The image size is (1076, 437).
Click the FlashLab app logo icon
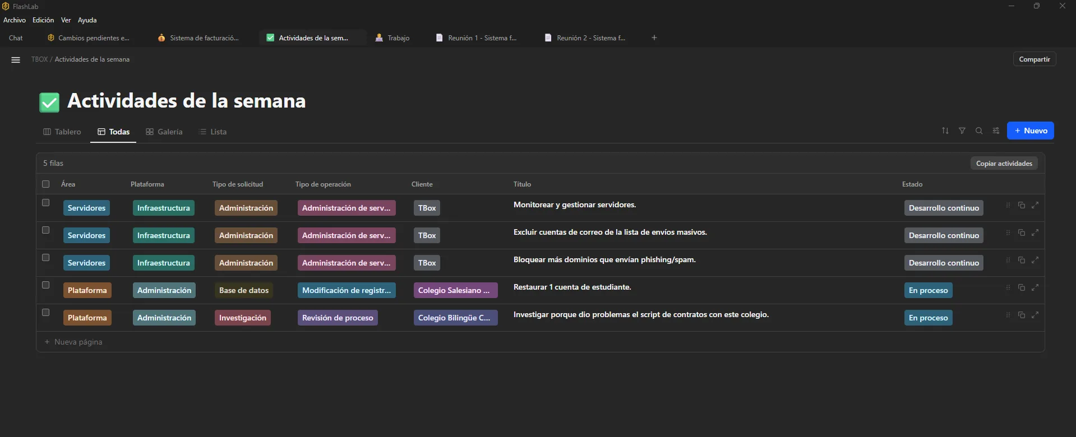point(6,6)
